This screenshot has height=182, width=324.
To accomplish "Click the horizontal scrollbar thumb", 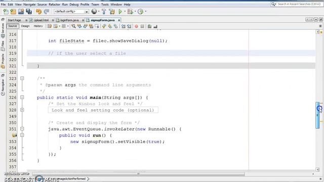I will click(x=138, y=174).
